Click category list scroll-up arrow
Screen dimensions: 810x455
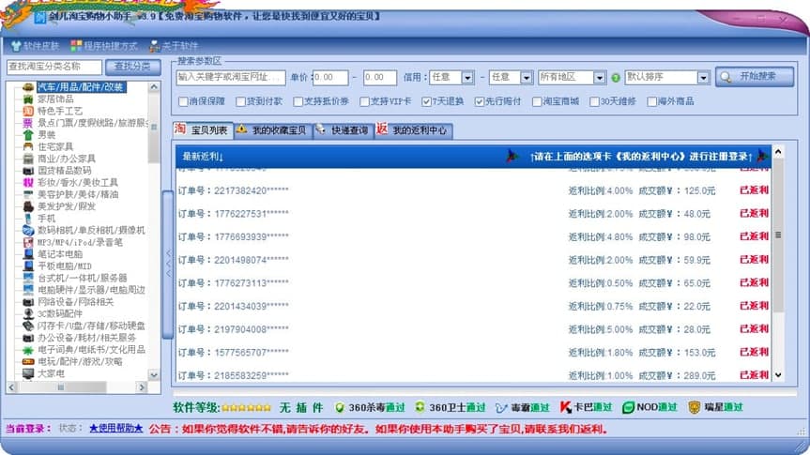click(154, 87)
